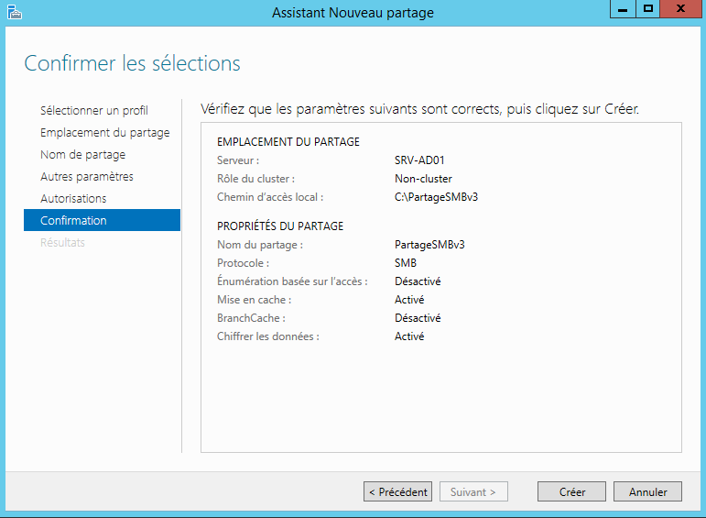Close the Assistant Nouveau partage window

(x=680, y=9)
